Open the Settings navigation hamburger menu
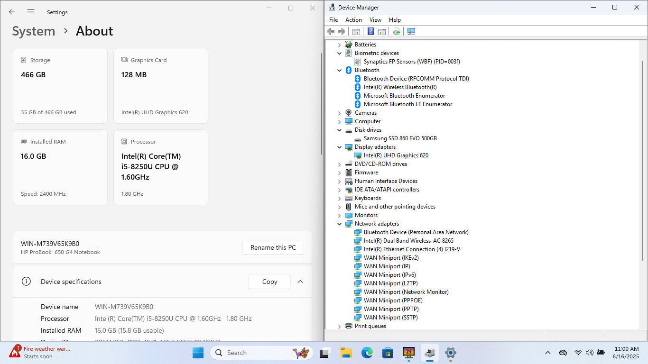 [x=31, y=12]
